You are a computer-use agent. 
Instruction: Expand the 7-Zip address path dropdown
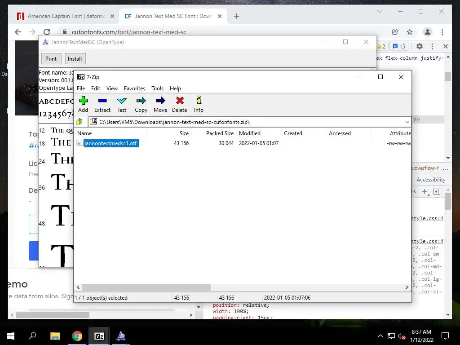tap(407, 122)
